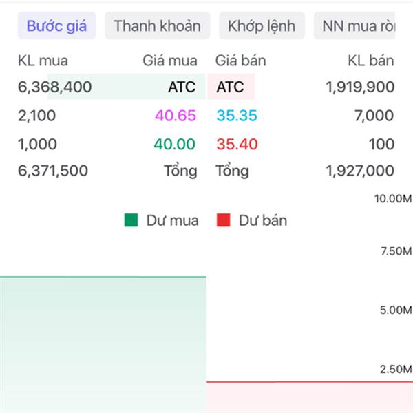Select the Bước giá tab
Image resolution: width=413 pixels, height=413 pixels.
pos(56,25)
